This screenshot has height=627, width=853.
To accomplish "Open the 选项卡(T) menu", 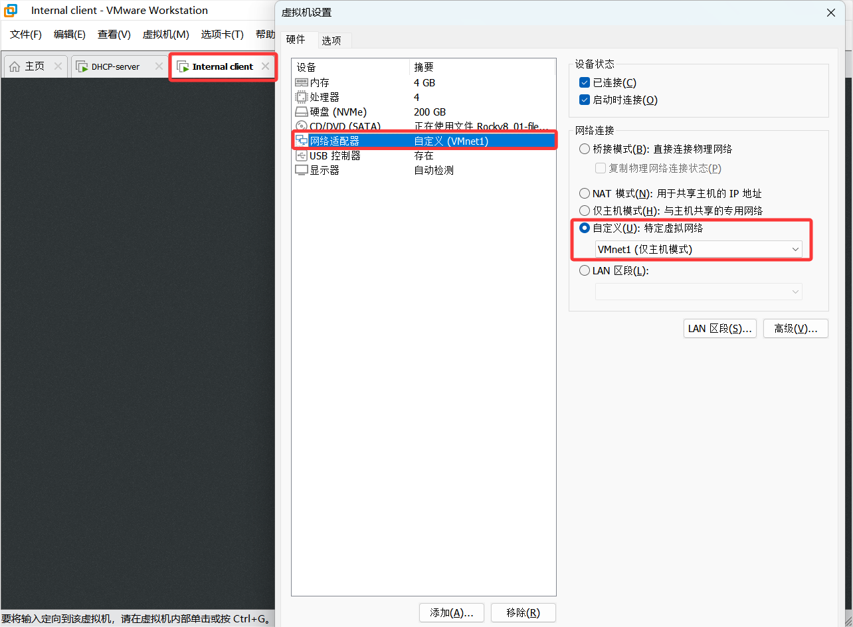I will pyautogui.click(x=223, y=35).
